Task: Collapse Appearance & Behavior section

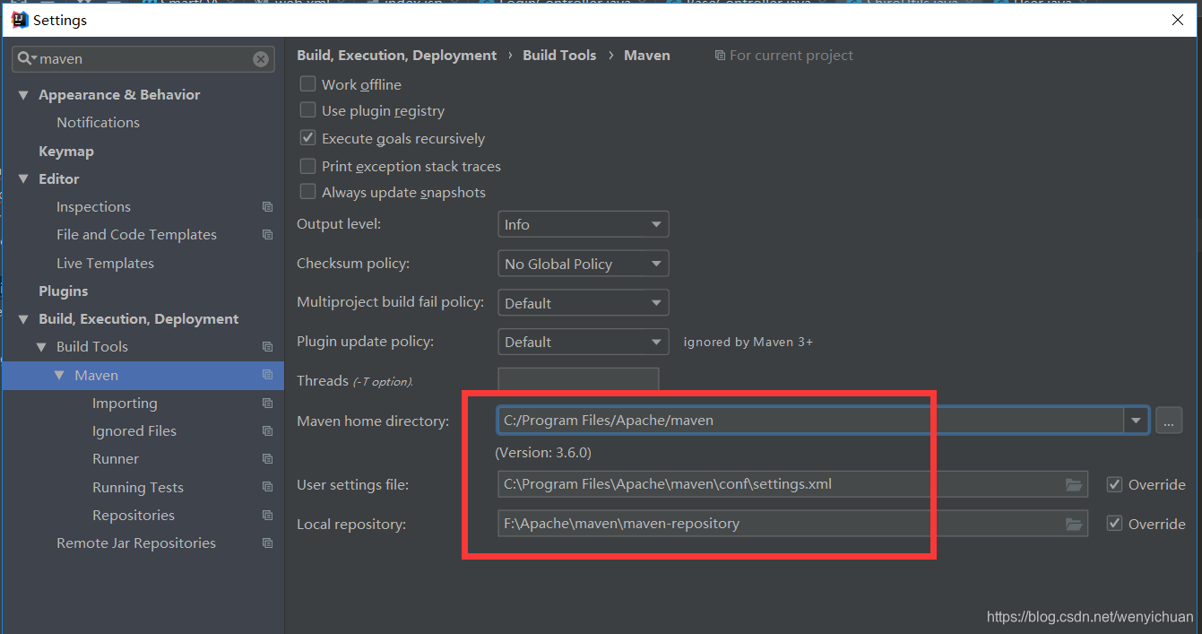Action: [x=23, y=95]
